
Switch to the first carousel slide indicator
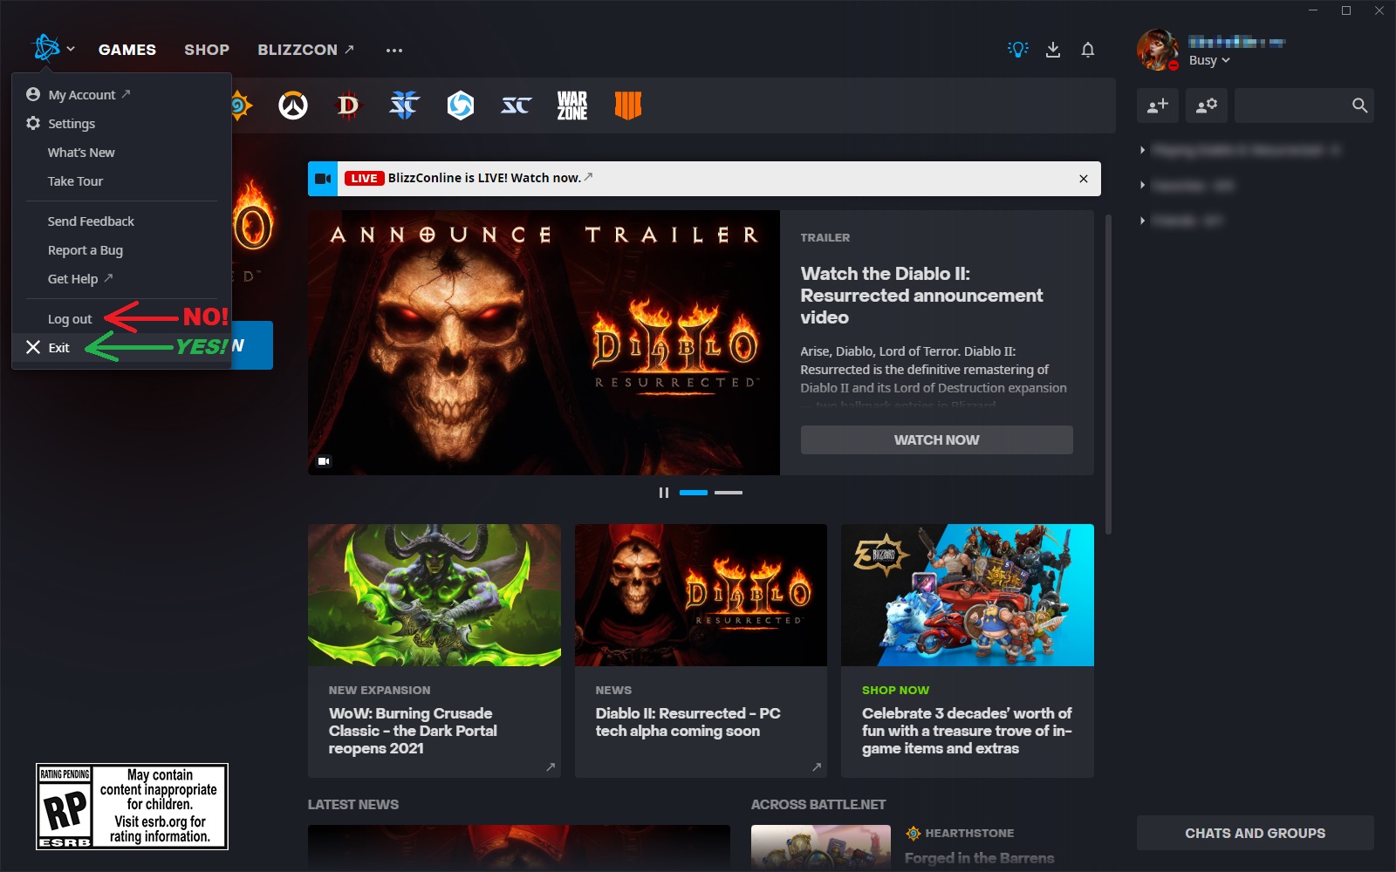pyautogui.click(x=694, y=493)
